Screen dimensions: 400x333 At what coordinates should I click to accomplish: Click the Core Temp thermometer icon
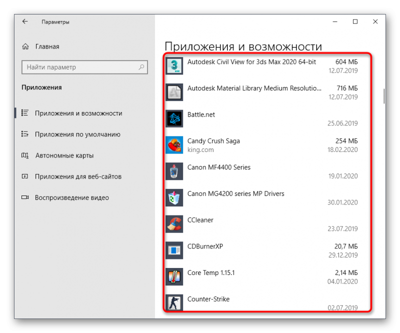click(174, 277)
